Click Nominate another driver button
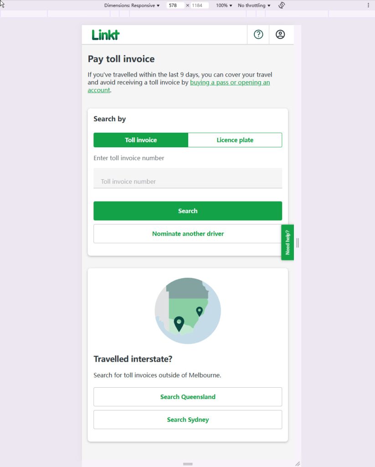This screenshot has width=375, height=467. 188,234
